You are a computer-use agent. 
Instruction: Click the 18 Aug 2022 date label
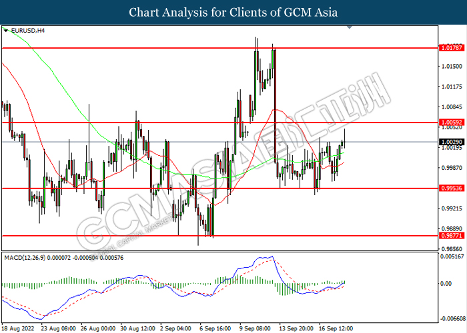coord(17,329)
